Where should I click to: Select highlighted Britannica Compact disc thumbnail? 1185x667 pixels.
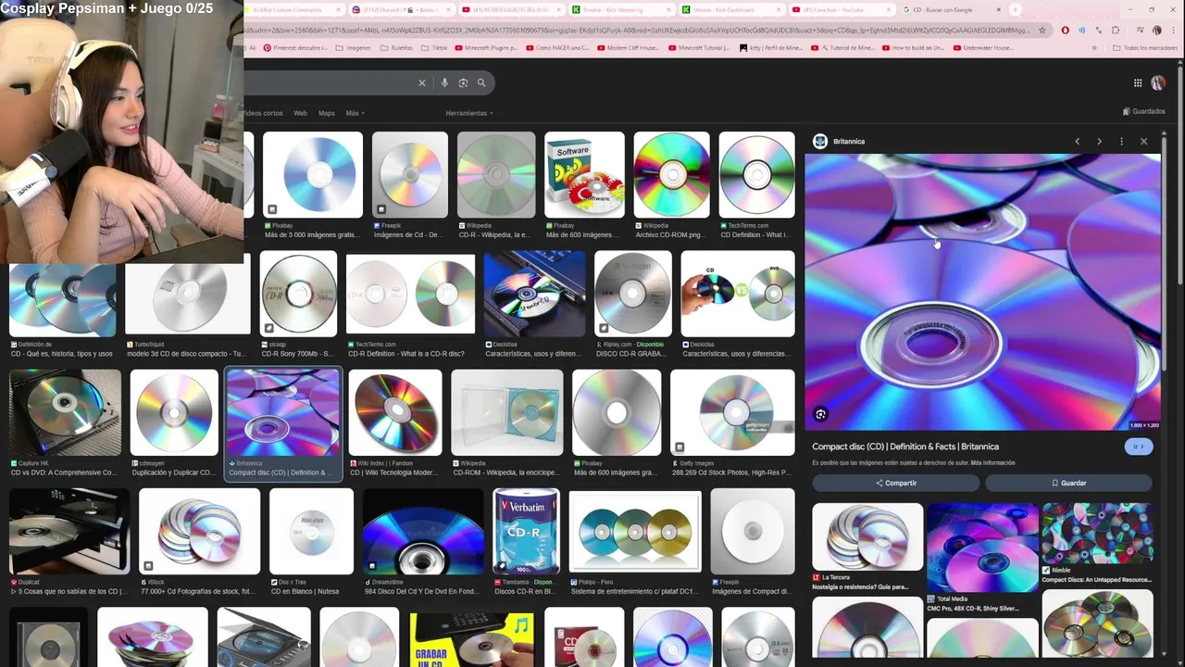click(x=282, y=413)
